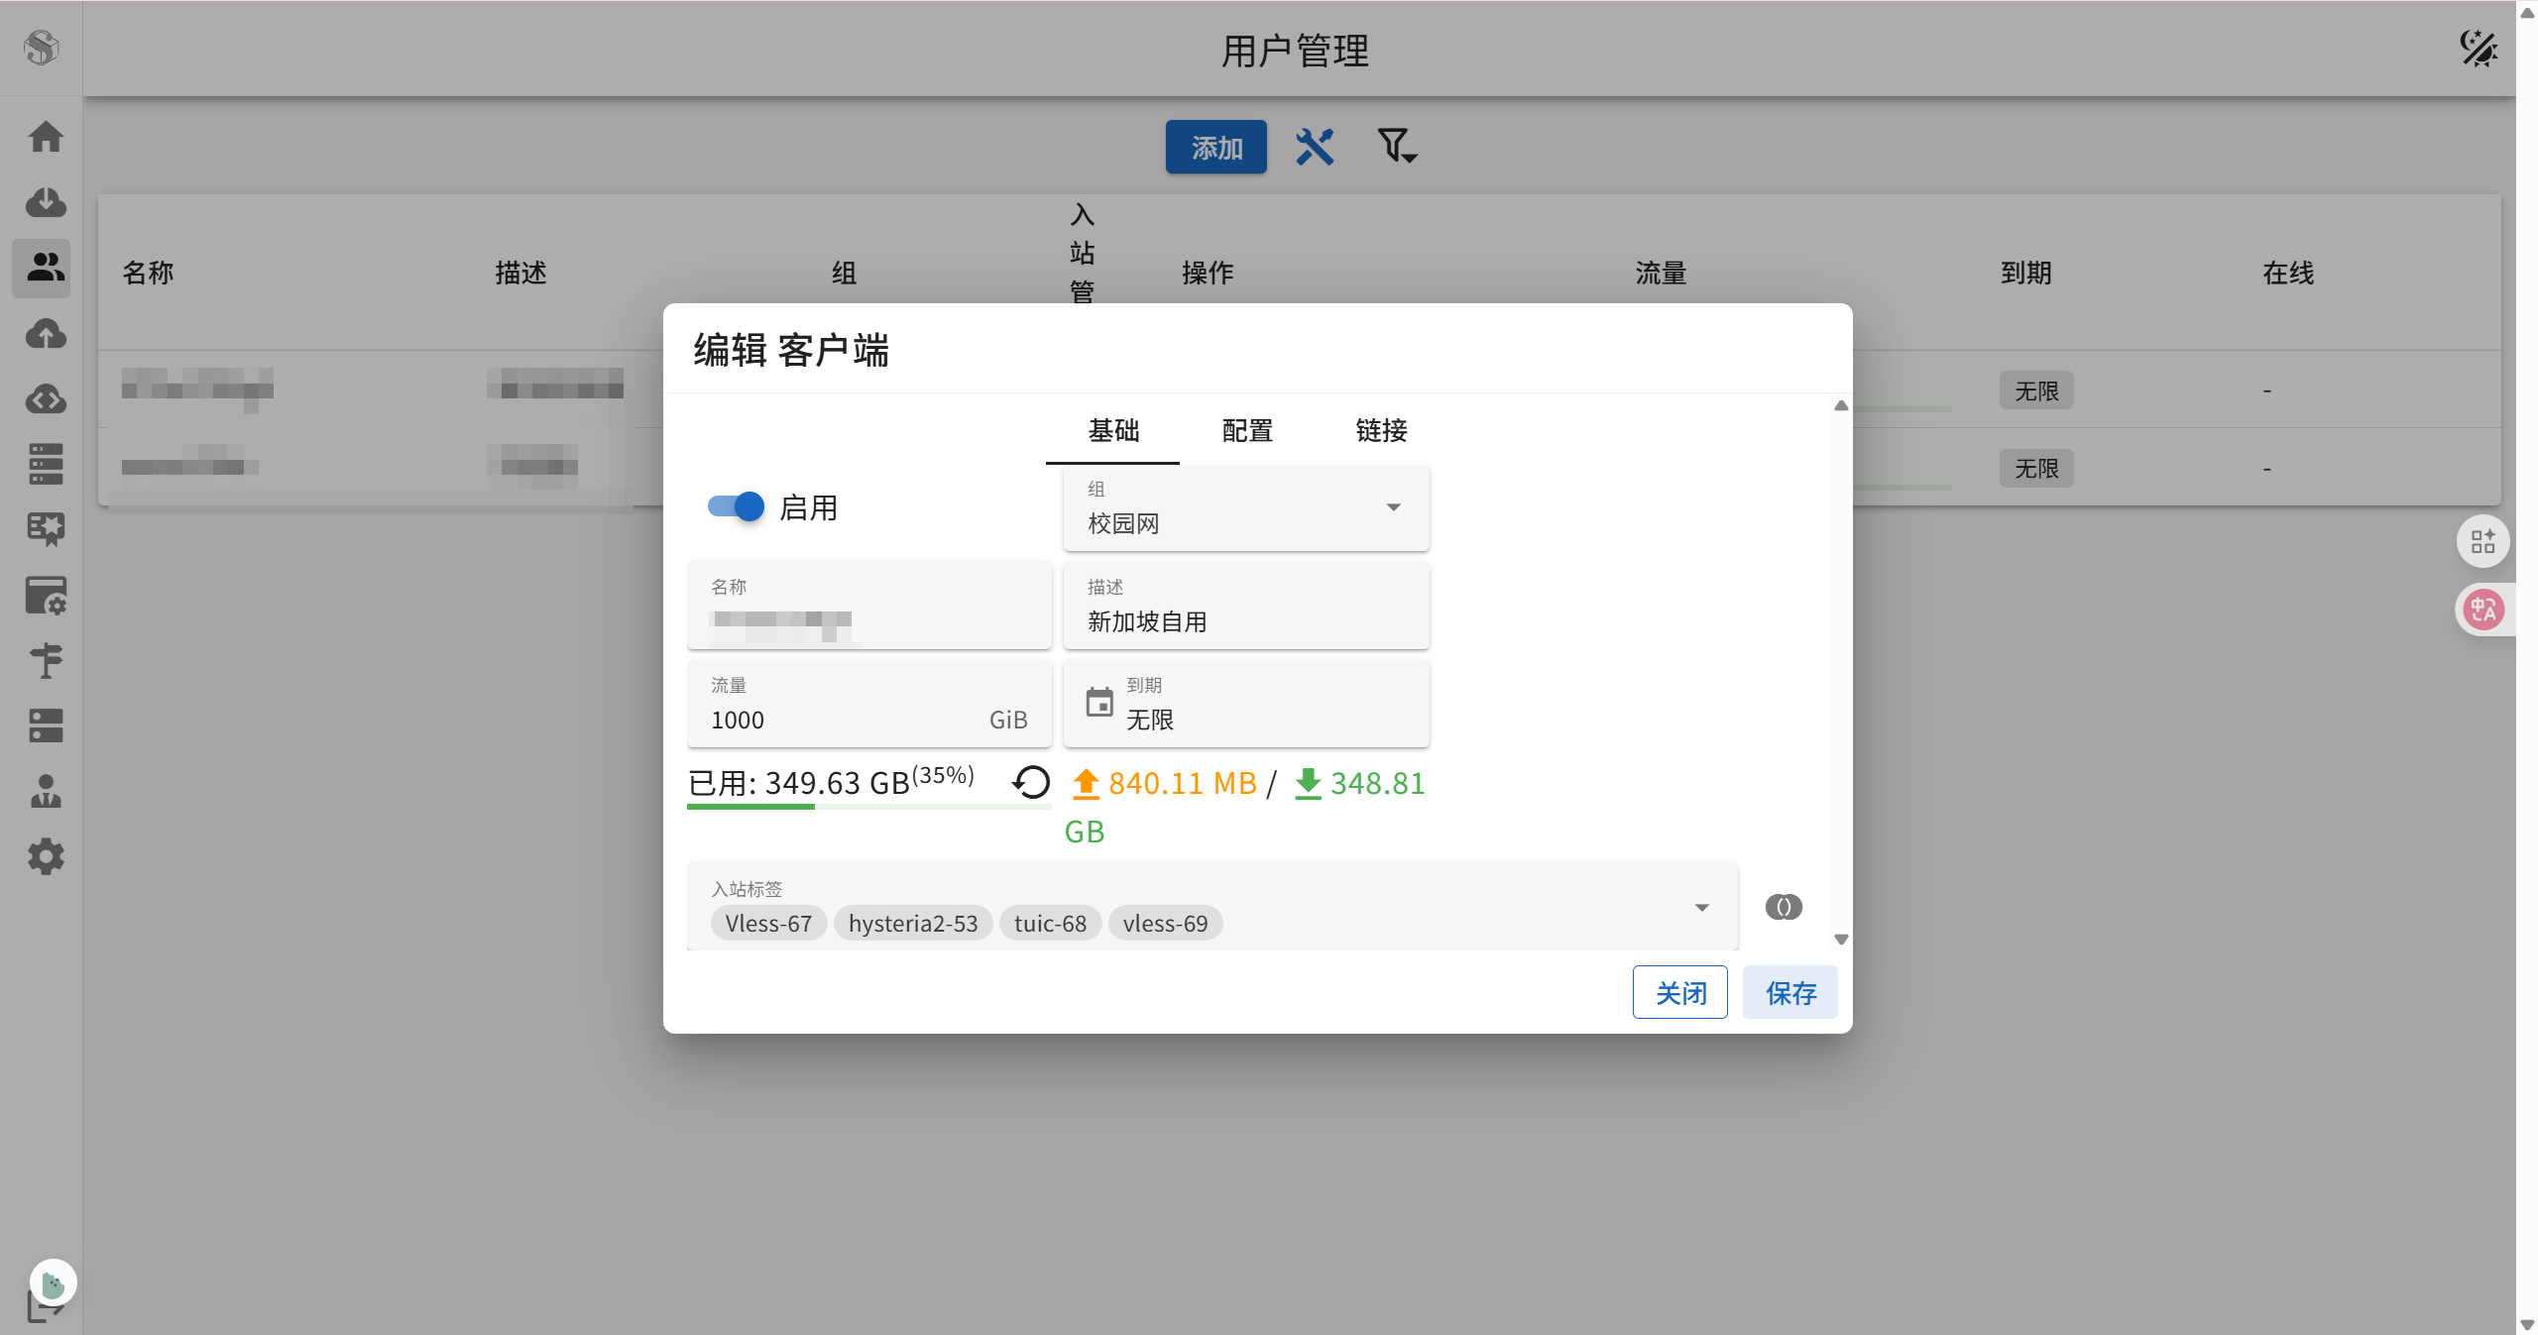
Task: Toggle the round button beside inbound tags
Action: click(x=1784, y=907)
